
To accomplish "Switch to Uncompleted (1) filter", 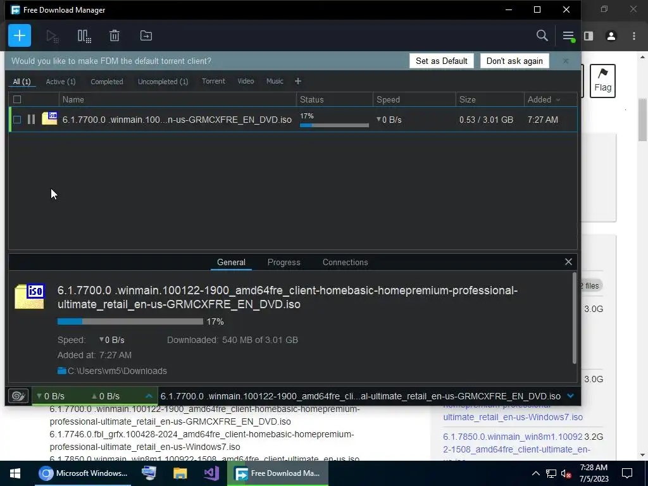I will (163, 82).
